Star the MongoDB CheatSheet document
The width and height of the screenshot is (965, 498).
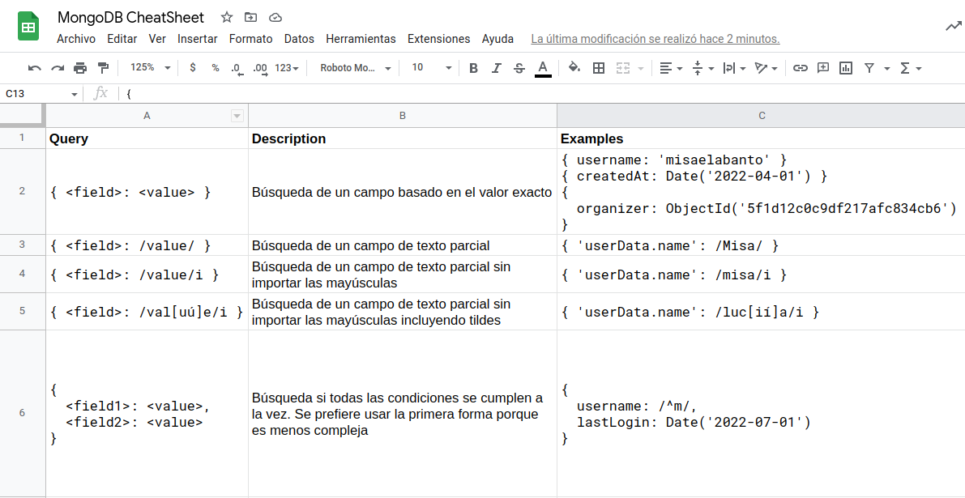point(227,17)
